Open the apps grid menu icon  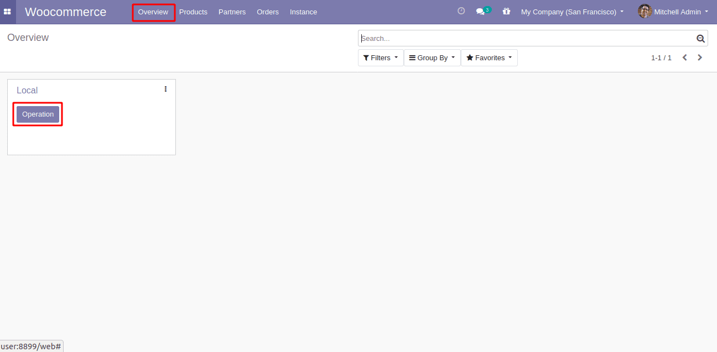[x=8, y=12]
